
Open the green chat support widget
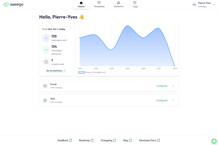(214, 141)
